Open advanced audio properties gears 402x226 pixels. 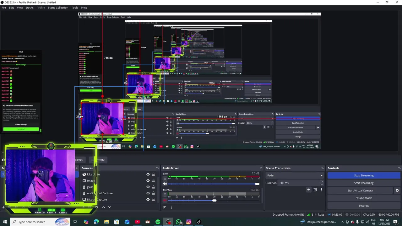pos(164,207)
